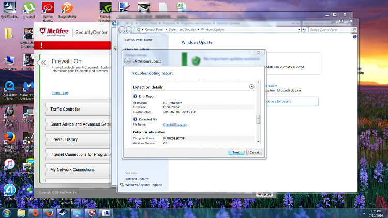
Task: Expand Smart Advice and Advanced Settings
Action: [78, 124]
